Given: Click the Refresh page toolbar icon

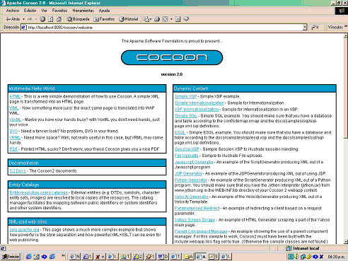Looking at the screenshot, I should tap(50, 19).
